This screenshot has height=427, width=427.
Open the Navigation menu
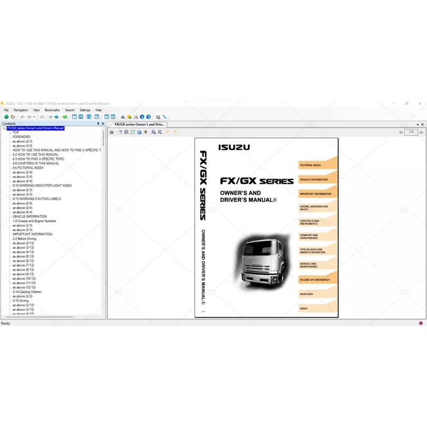pyautogui.click(x=20, y=109)
